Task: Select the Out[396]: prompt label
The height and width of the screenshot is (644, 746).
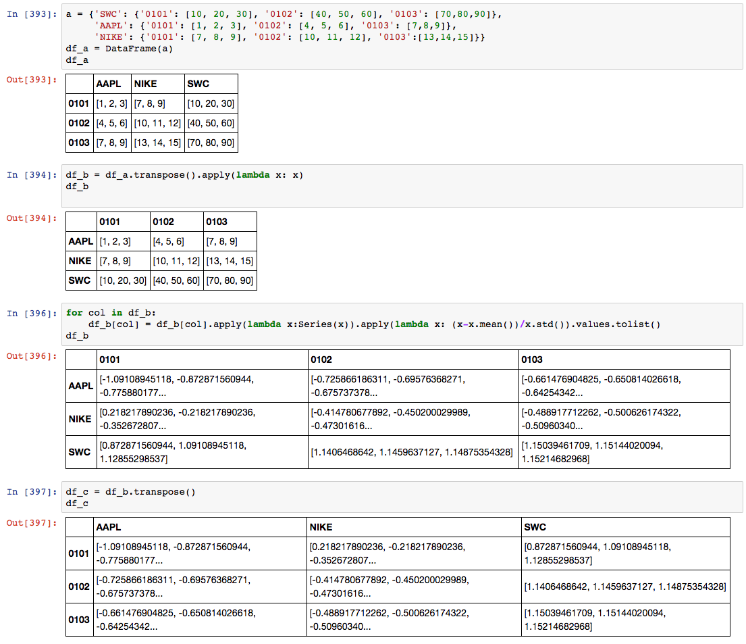Action: [32, 356]
